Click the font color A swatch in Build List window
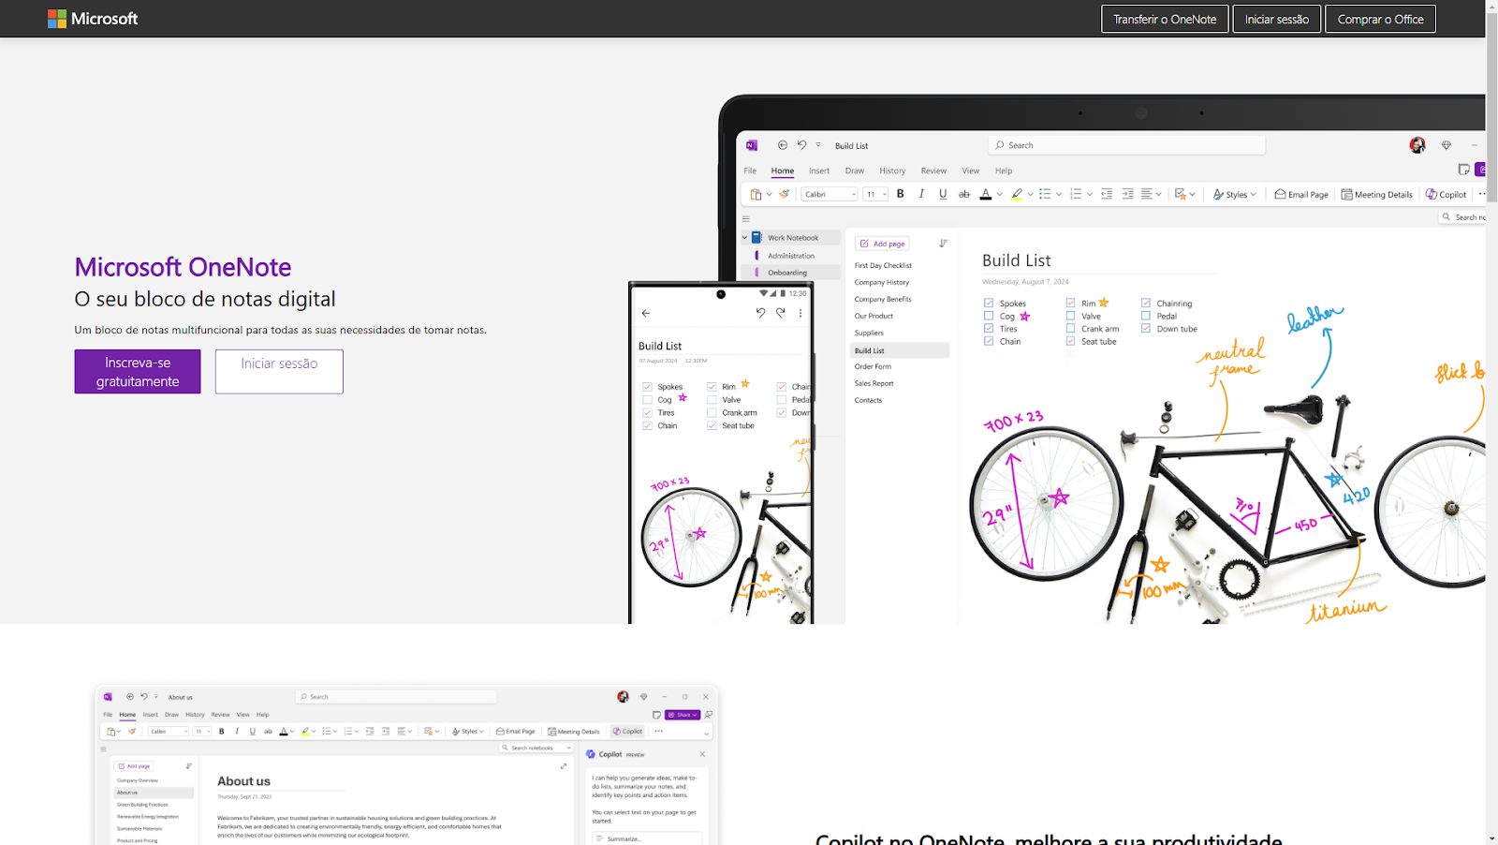 [x=986, y=194]
